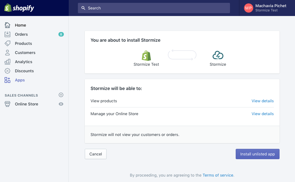Click the two-way sync arrows graphic
The width and height of the screenshot is (295, 182).
pos(182,55)
